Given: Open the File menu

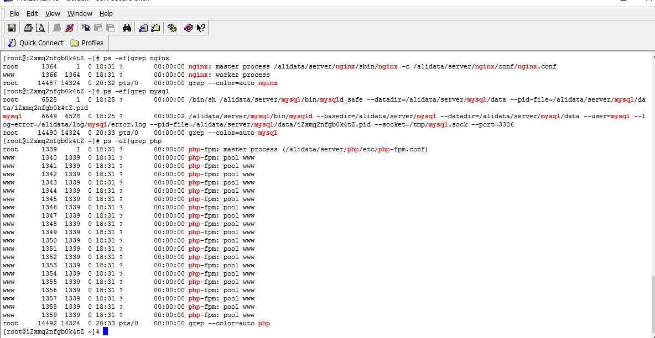Looking at the screenshot, I should tap(14, 14).
